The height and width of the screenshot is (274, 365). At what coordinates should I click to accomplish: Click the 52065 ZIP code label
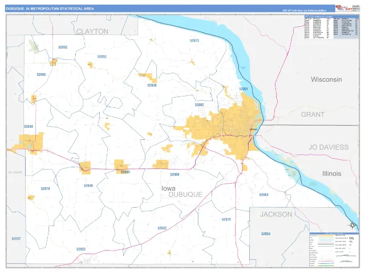[41, 75]
